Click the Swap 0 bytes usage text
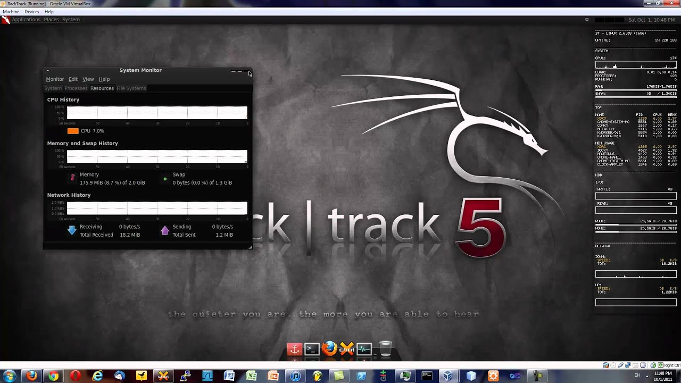Viewport: 681px width, 383px height. click(x=202, y=182)
